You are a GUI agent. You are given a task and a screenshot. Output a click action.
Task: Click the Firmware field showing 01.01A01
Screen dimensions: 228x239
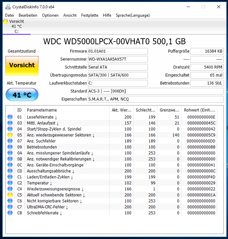point(117,51)
